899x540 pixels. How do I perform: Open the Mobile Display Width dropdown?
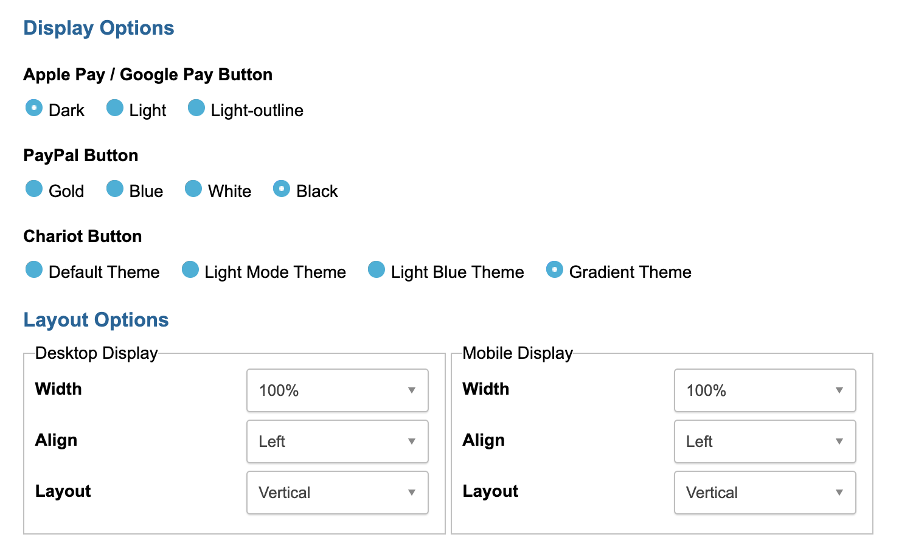pos(765,390)
